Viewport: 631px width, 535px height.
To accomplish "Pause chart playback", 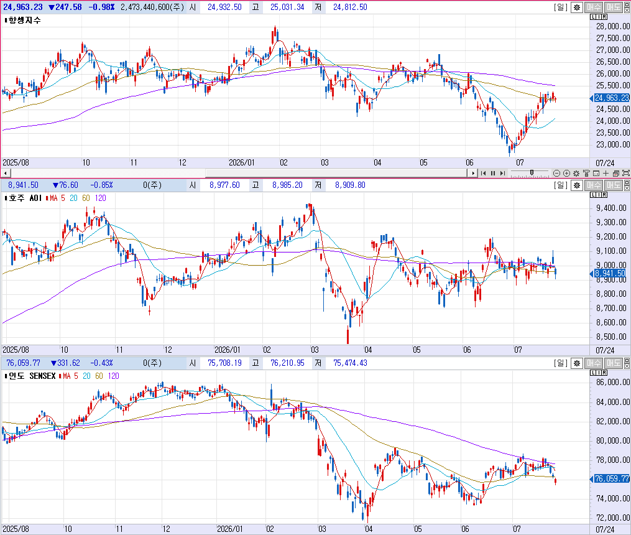I will pyautogui.click(x=493, y=173).
